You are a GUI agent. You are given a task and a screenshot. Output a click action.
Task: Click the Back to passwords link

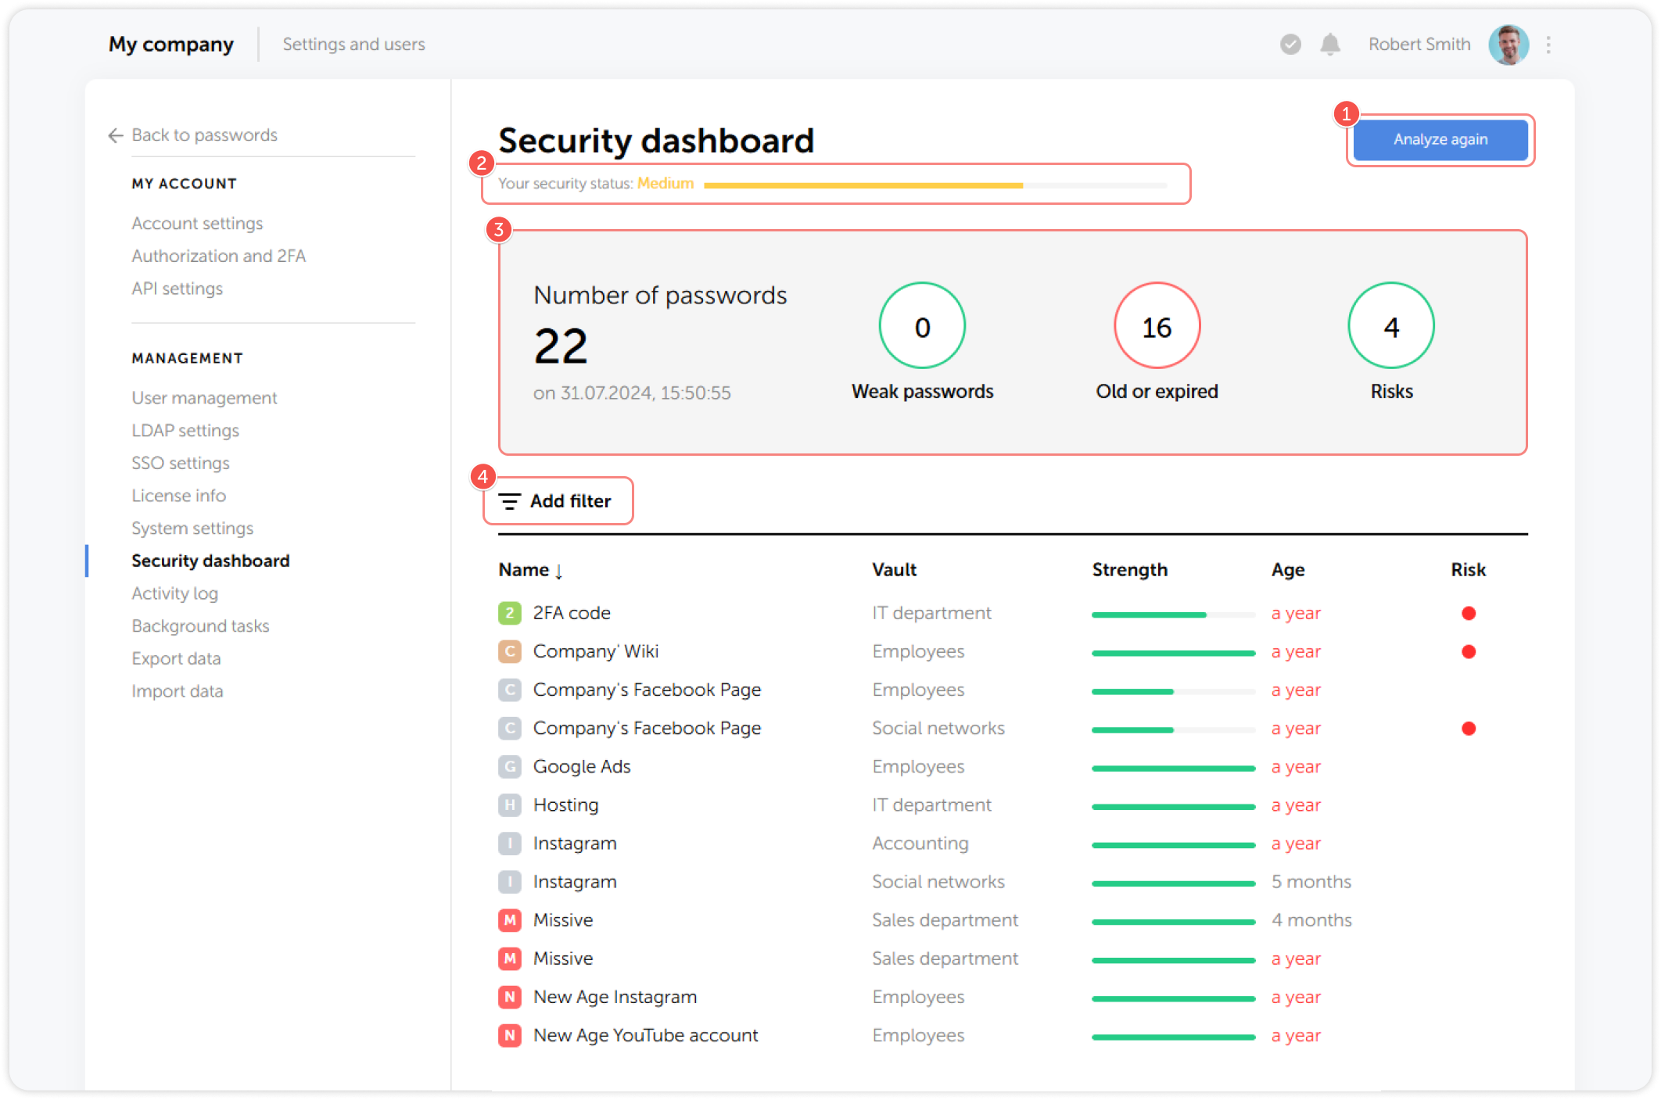205,135
